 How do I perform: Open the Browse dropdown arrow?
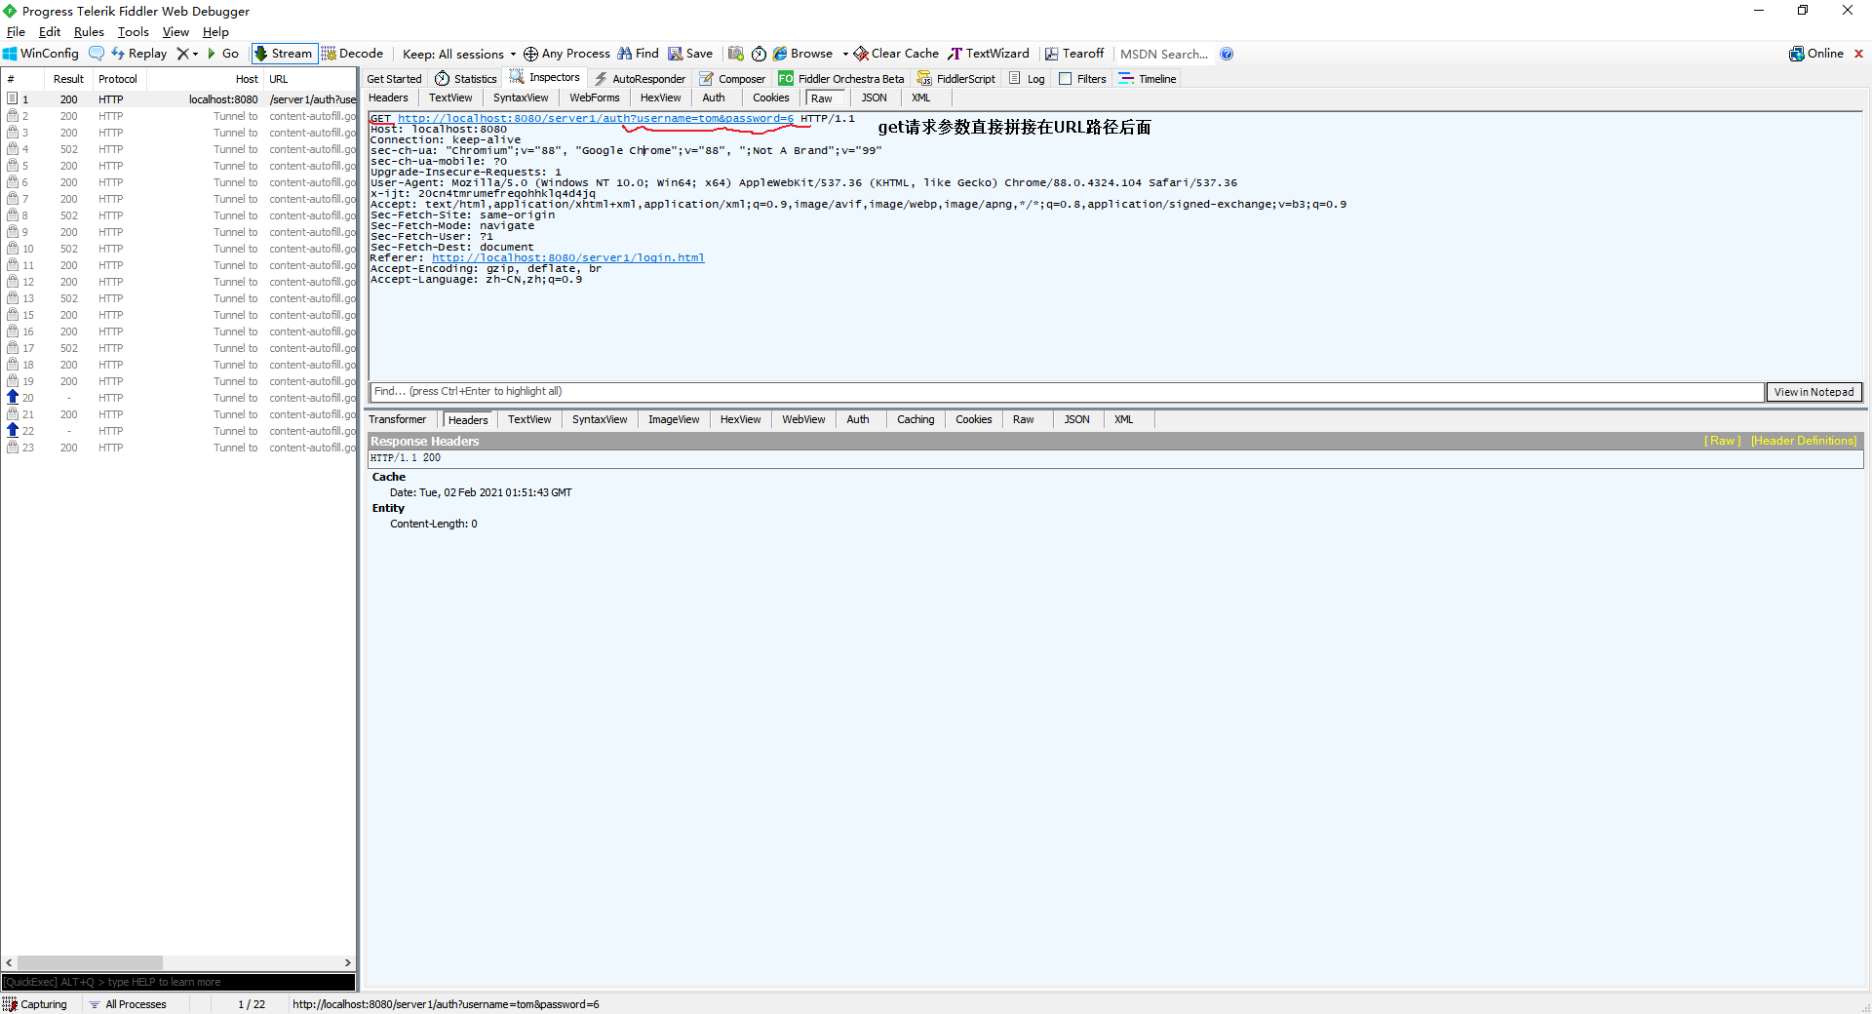coord(845,55)
